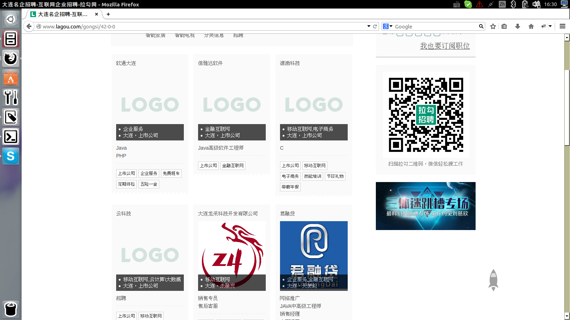
Task: Click into the Google search field
Action: tap(435, 26)
